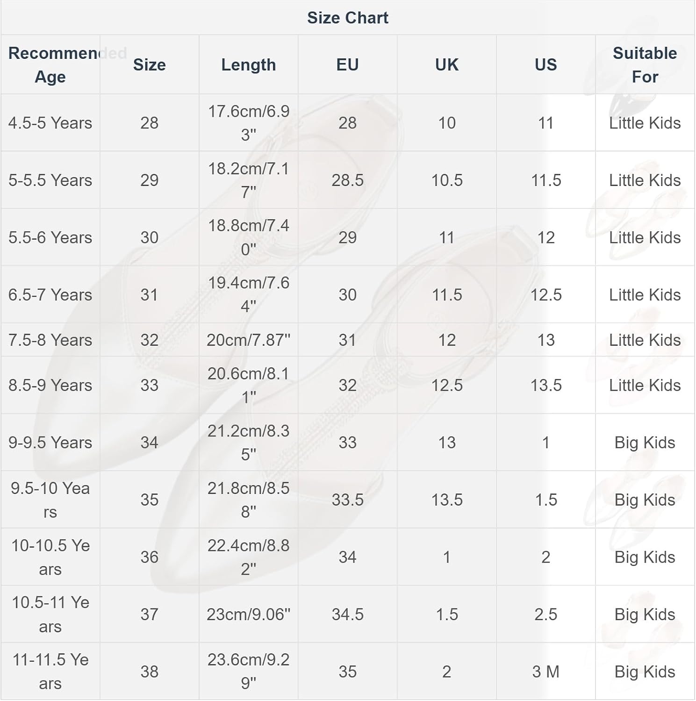
Task: Click the 11-11.5 Years age cell
Action: coord(50,672)
